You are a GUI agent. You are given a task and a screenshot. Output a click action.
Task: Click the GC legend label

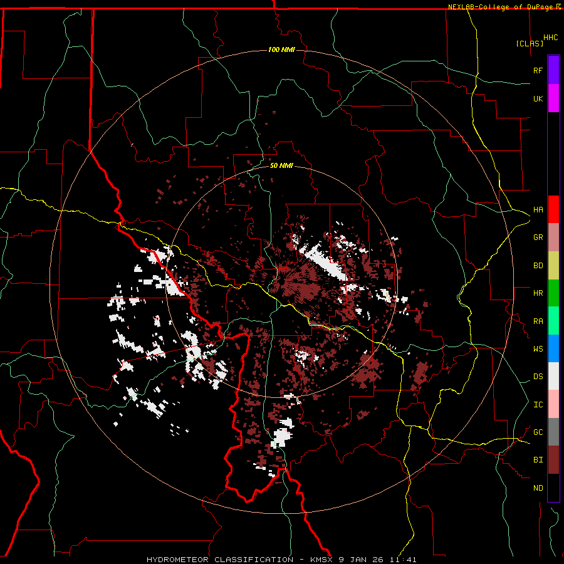pos(538,432)
